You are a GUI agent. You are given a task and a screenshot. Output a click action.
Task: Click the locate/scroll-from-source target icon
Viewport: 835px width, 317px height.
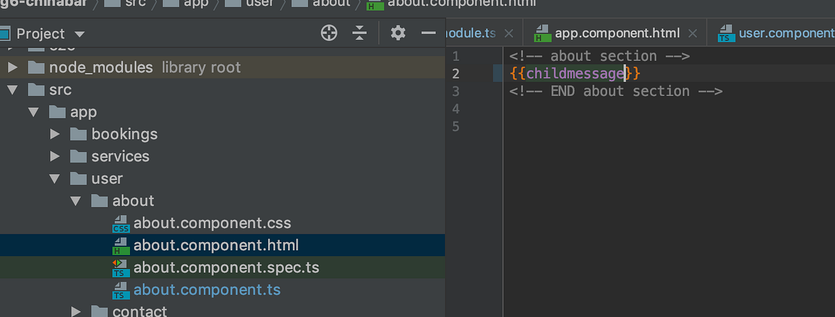click(x=329, y=33)
